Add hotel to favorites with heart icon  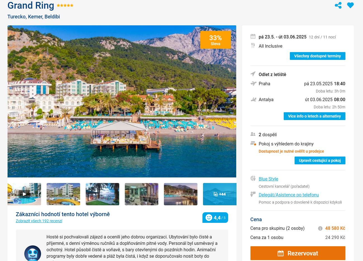pyautogui.click(x=350, y=5)
